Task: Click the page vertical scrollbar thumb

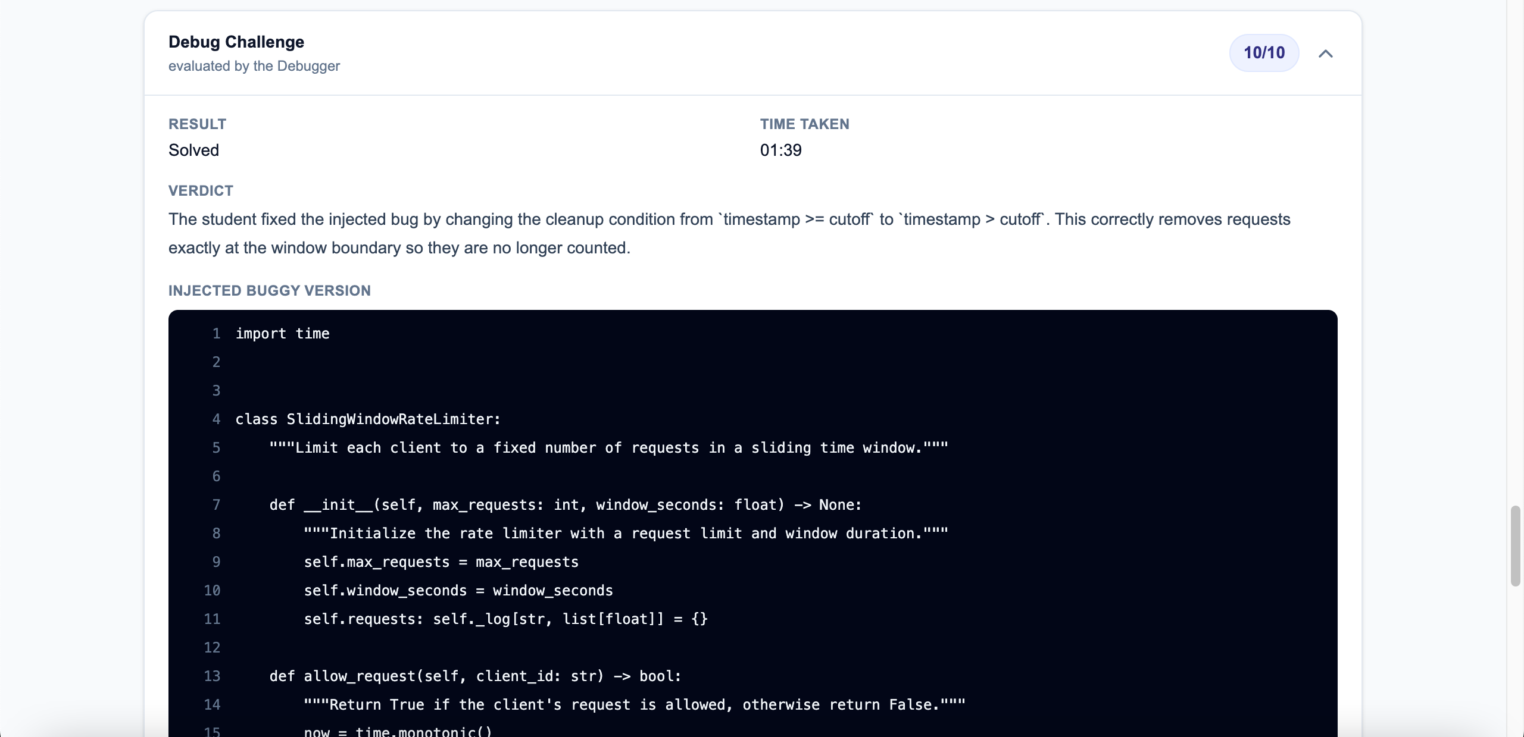Action: point(1516,546)
